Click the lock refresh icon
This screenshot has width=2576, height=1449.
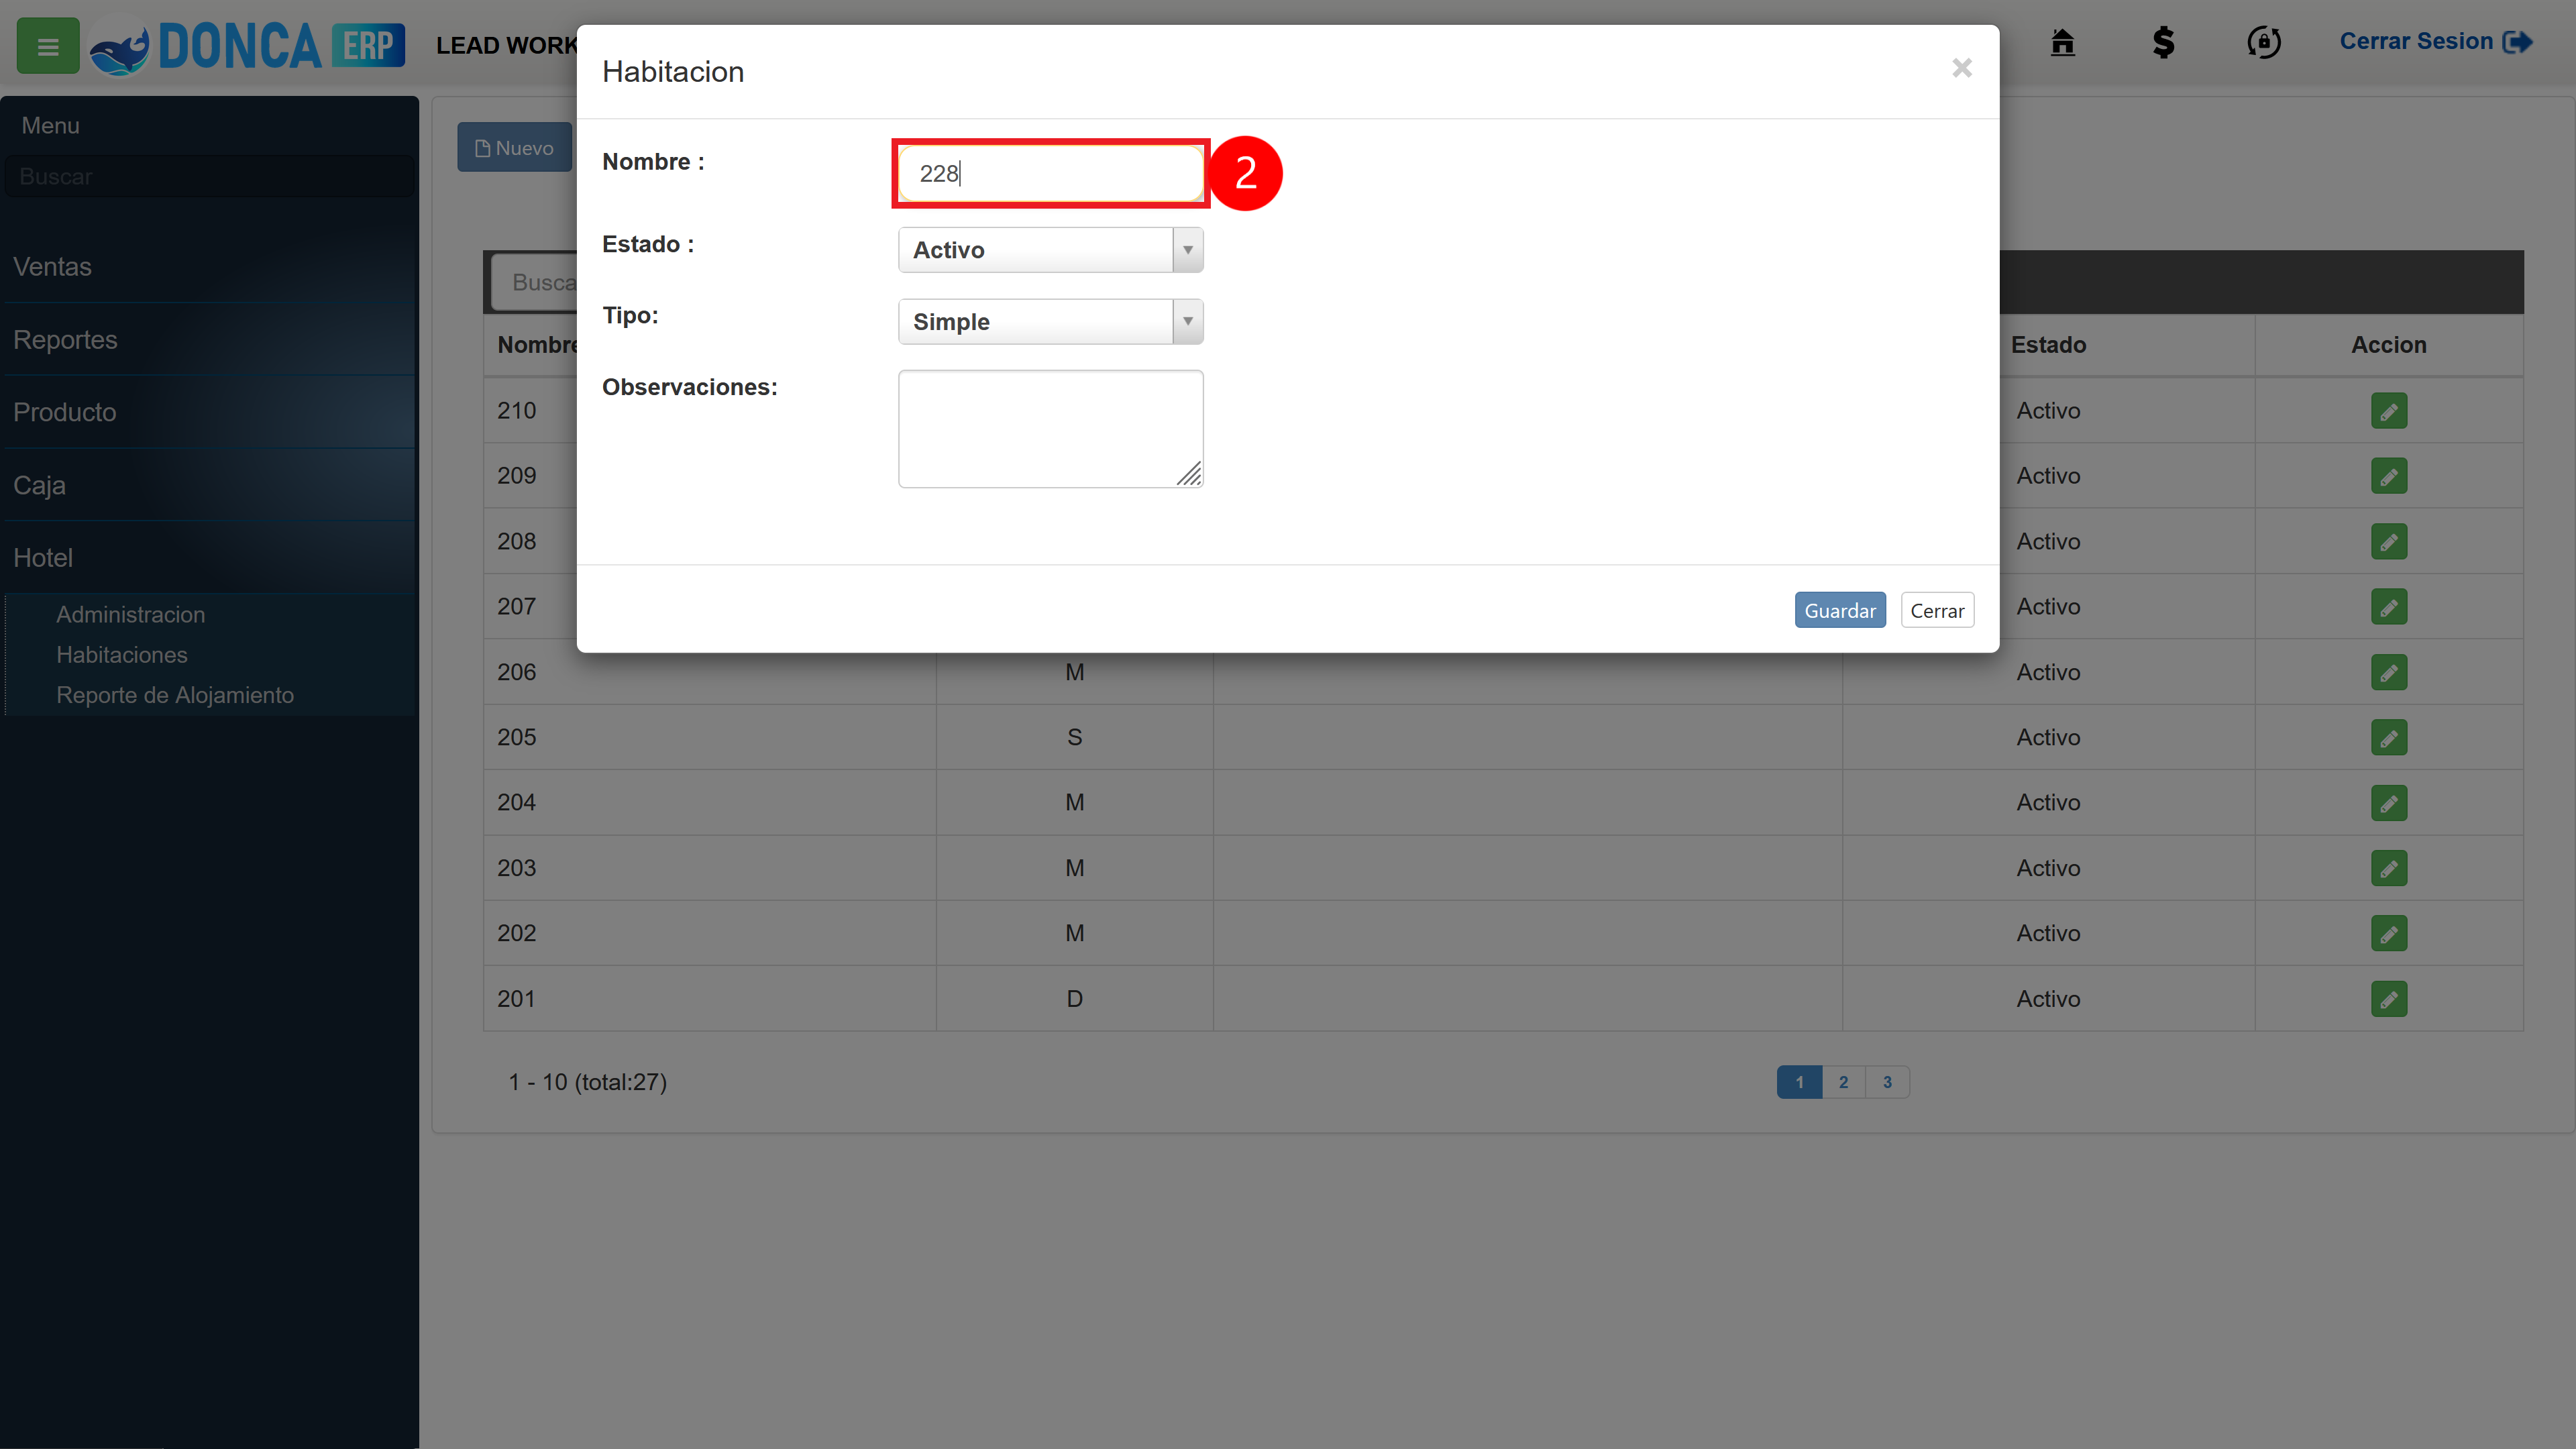click(2263, 42)
